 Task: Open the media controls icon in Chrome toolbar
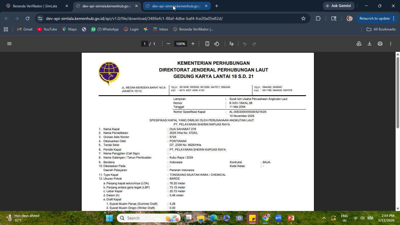point(334,18)
